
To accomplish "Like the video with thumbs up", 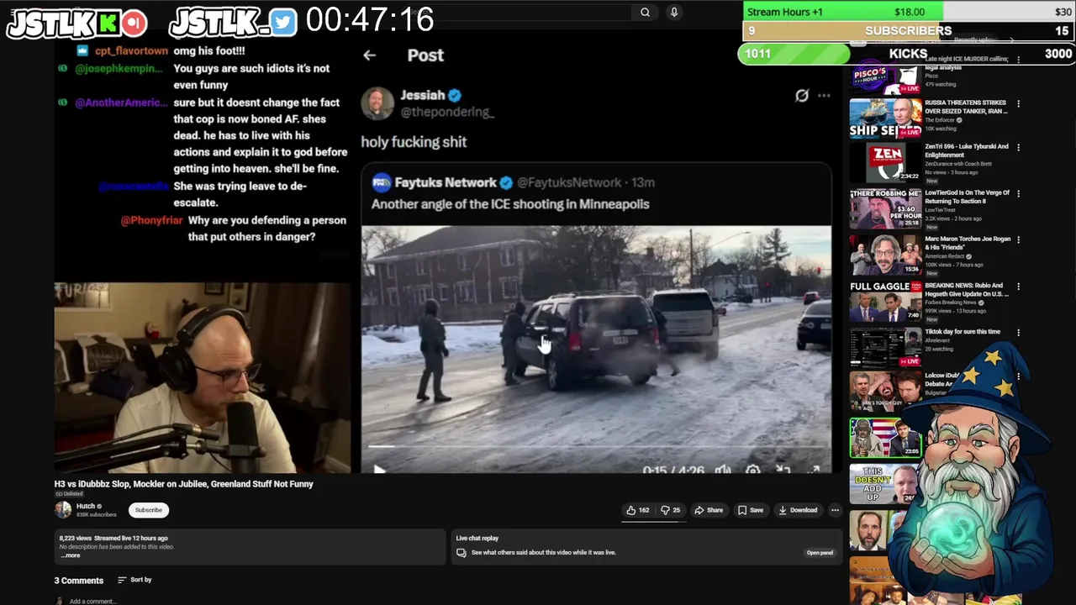I will tap(637, 510).
